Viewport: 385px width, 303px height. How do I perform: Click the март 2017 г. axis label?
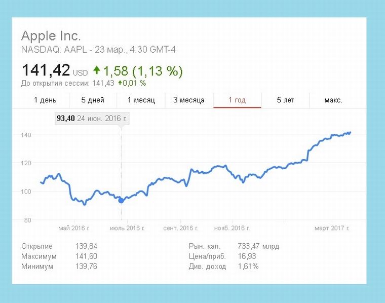(332, 229)
